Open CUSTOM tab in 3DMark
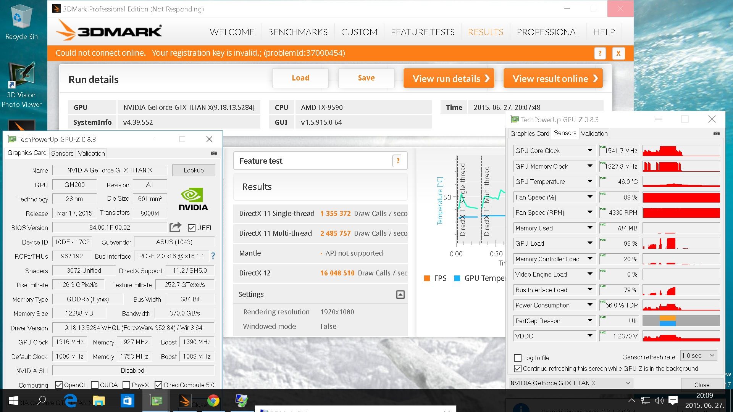The width and height of the screenshot is (733, 412). click(x=359, y=32)
